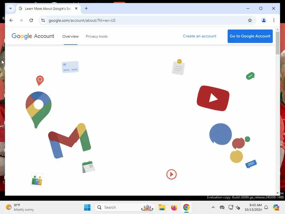Click the Google Maps pin icon

pos(38,110)
